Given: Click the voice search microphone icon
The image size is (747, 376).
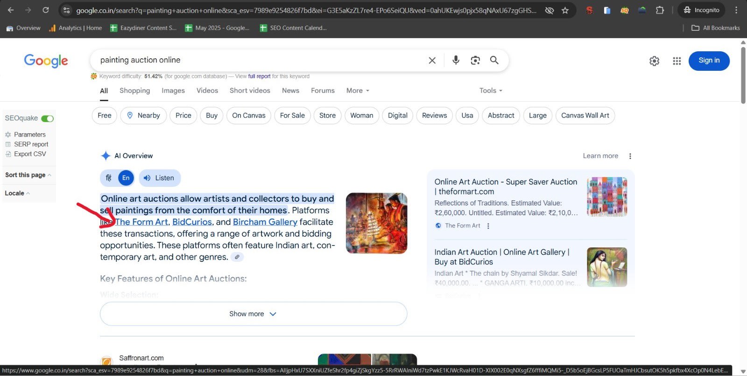Looking at the screenshot, I should [456, 60].
